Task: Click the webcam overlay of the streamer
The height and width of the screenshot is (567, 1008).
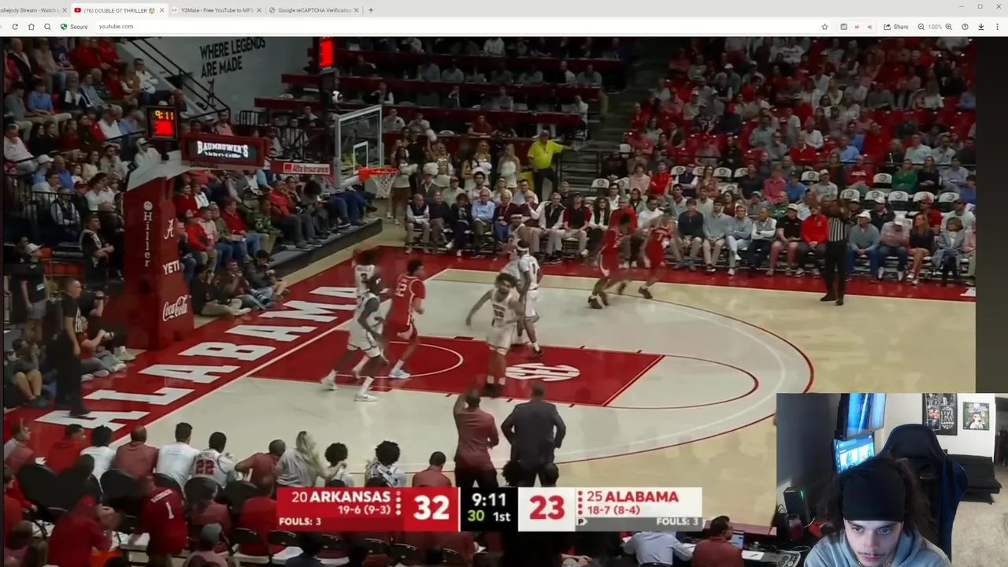Action: point(891,480)
